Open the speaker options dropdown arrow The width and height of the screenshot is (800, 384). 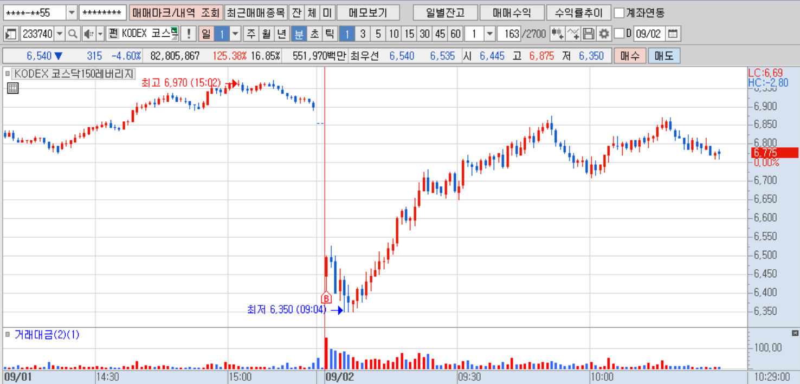[x=100, y=34]
